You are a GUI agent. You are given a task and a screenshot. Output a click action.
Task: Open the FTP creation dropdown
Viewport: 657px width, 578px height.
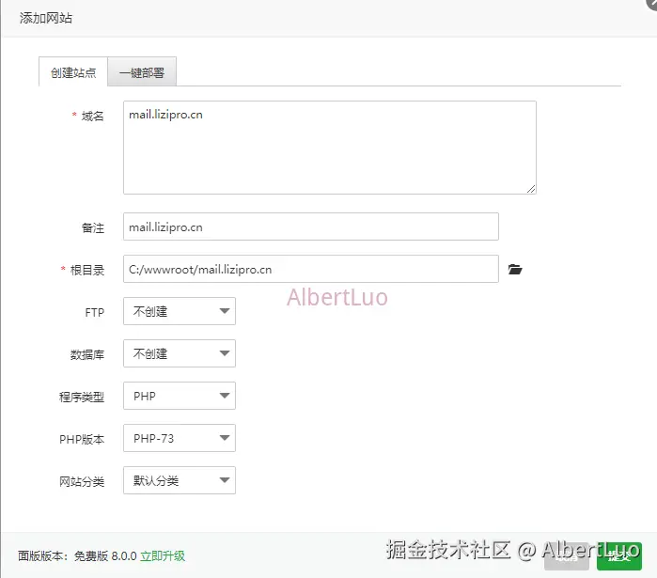(180, 311)
